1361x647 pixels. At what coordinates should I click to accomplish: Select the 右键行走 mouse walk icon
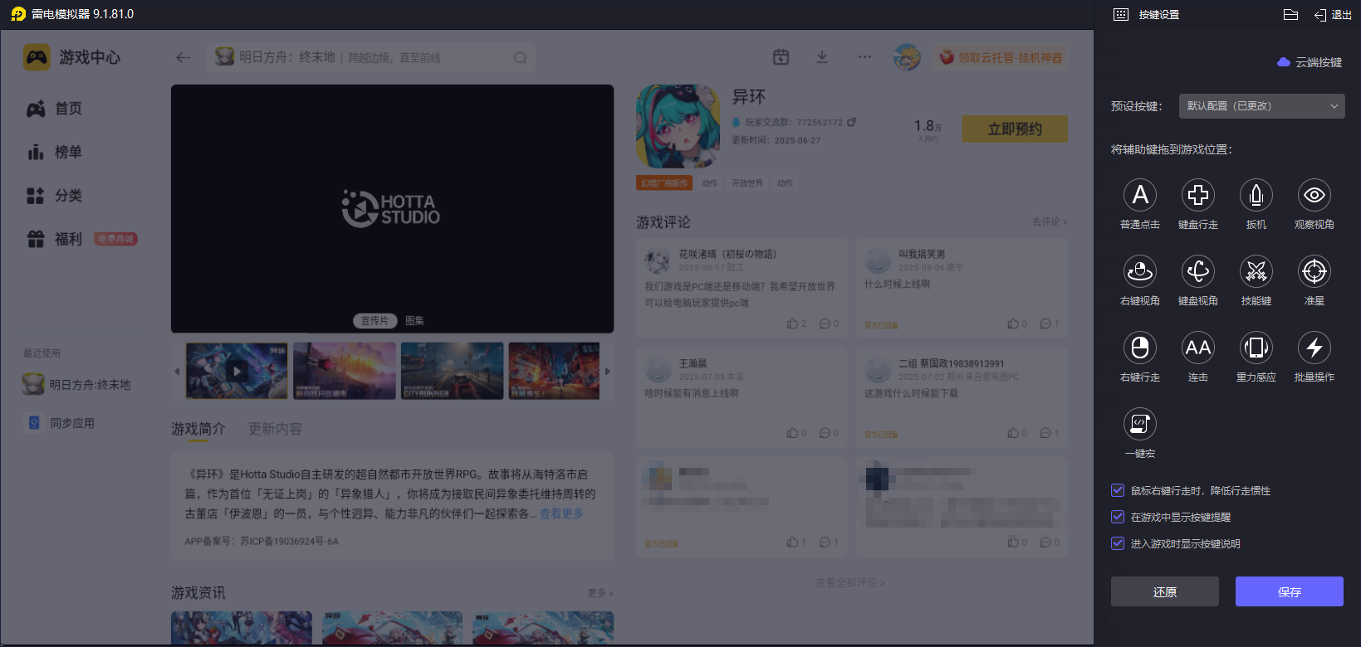(x=1140, y=348)
